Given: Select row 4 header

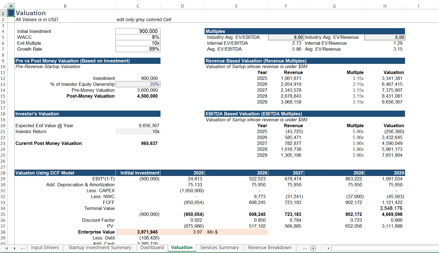Looking at the screenshot, I should click(3, 31).
